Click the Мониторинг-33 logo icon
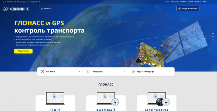The width and height of the screenshot is (217, 111). pyautogui.click(x=6, y=9)
